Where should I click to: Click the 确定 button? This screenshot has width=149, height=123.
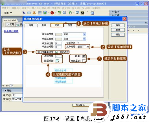tap(118, 25)
